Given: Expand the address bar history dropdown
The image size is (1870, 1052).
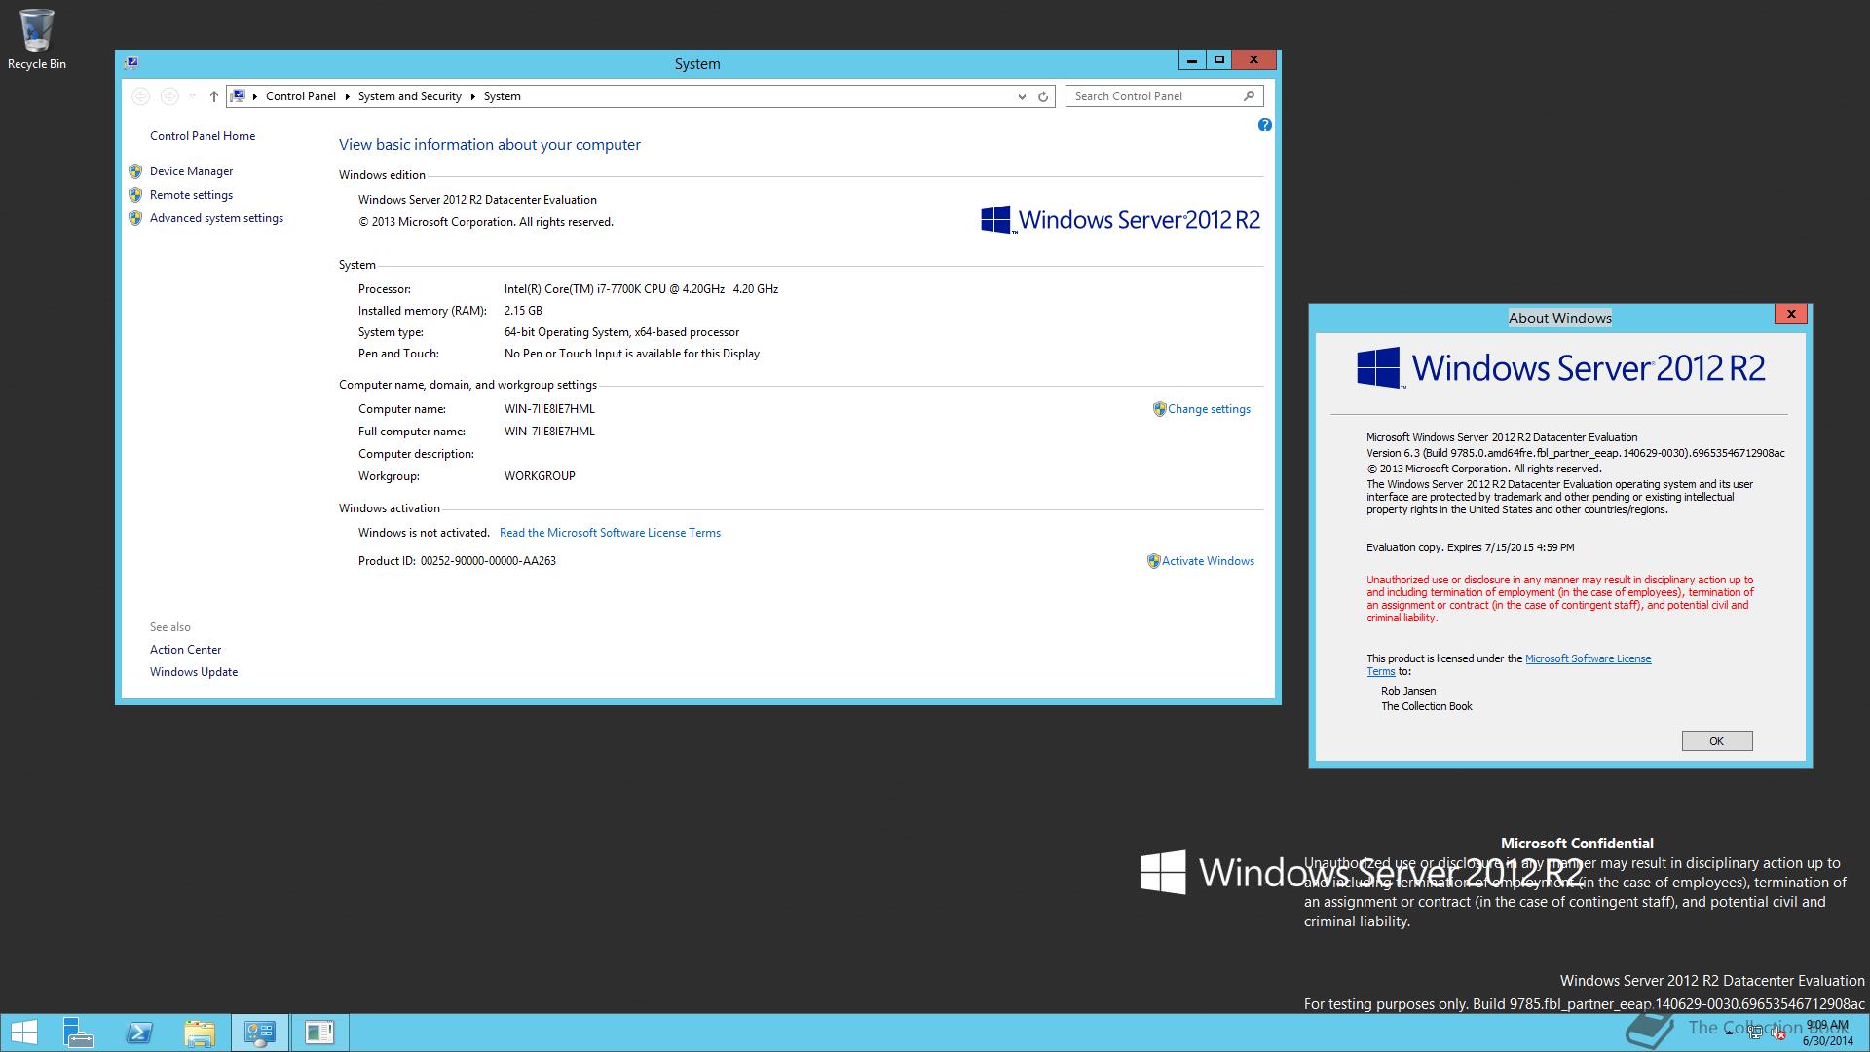Looking at the screenshot, I should pos(1022,96).
